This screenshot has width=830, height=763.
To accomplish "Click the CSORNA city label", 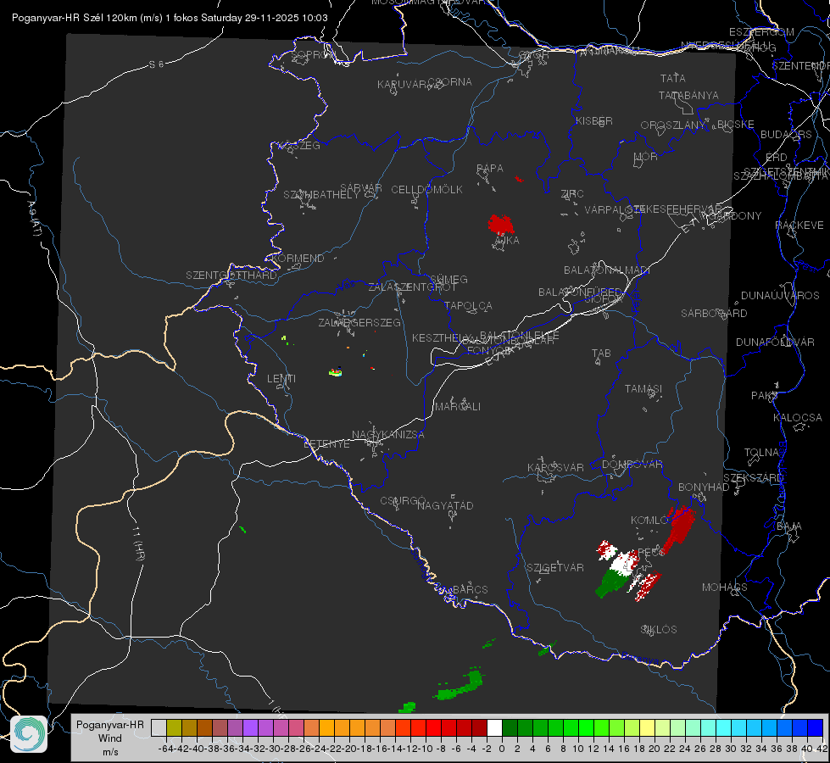I will pyautogui.click(x=449, y=81).
